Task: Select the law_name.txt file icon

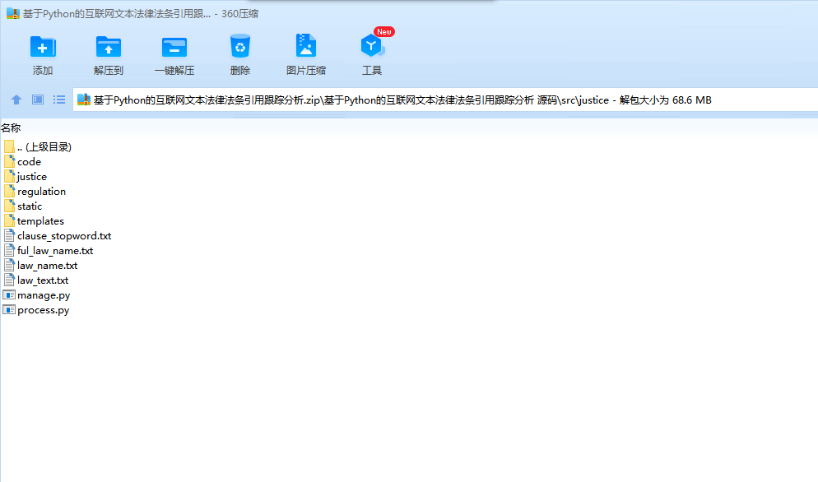Action: click(x=9, y=265)
